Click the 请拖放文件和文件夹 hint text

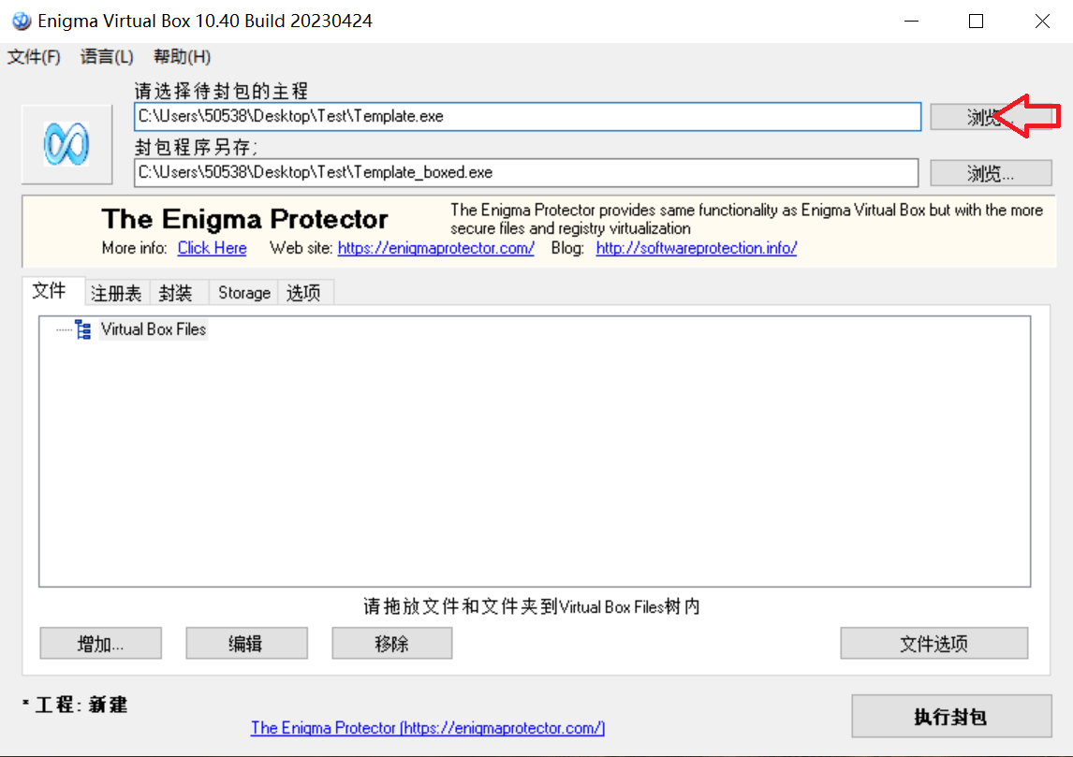(x=531, y=606)
